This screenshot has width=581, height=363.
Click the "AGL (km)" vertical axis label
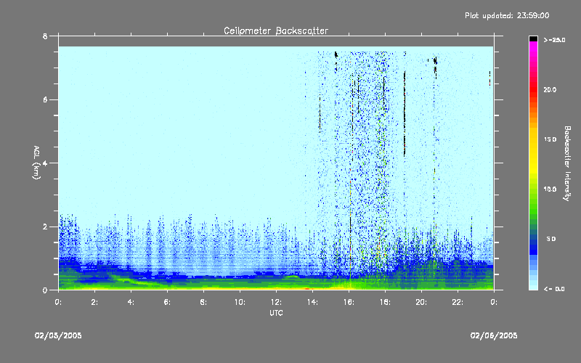coord(36,162)
